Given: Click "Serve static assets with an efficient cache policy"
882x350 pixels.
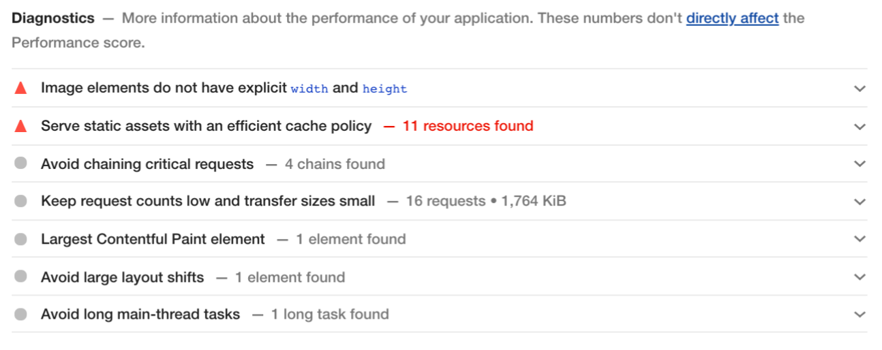Looking at the screenshot, I should (207, 126).
